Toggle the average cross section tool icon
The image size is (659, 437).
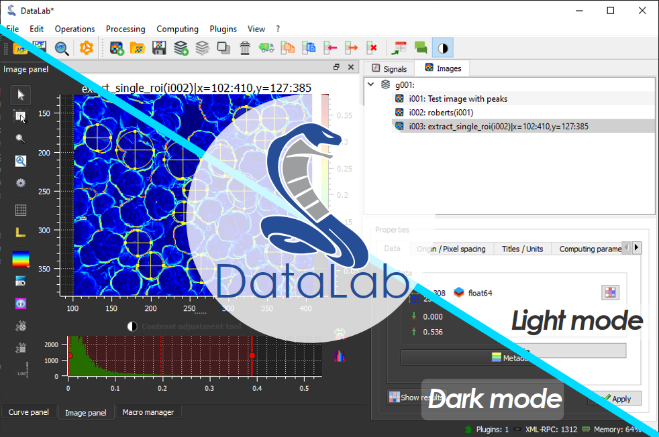click(x=21, y=348)
